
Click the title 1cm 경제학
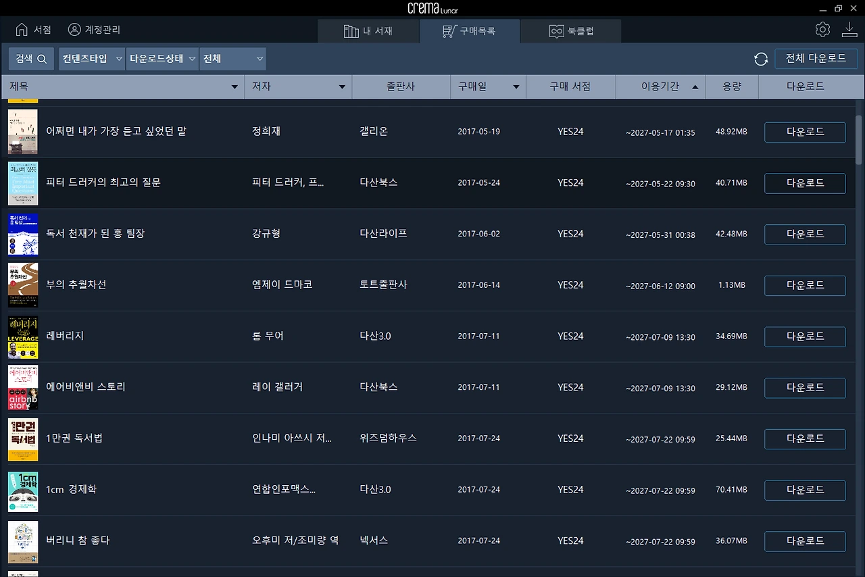point(72,489)
